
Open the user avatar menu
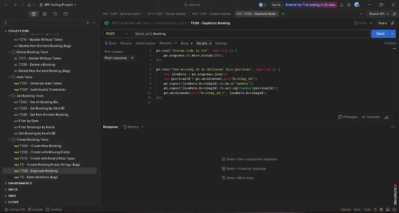click(x=357, y=4)
